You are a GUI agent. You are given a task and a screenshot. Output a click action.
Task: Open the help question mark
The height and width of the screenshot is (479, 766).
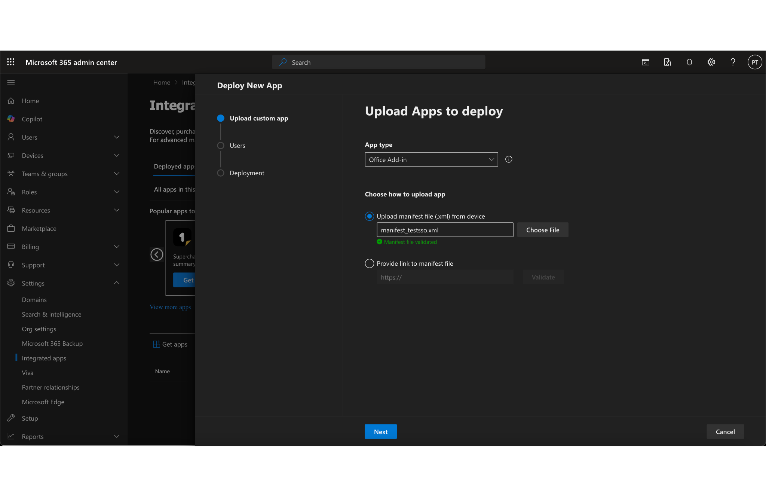point(733,62)
